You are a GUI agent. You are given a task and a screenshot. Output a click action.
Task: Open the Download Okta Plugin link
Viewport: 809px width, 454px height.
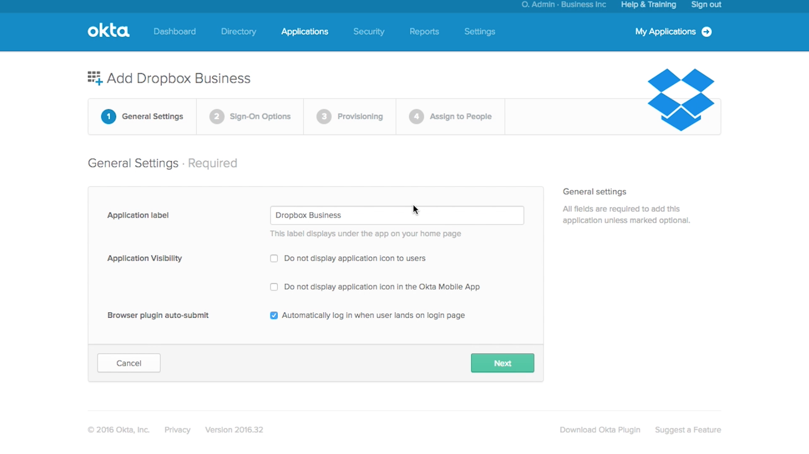[x=600, y=430]
